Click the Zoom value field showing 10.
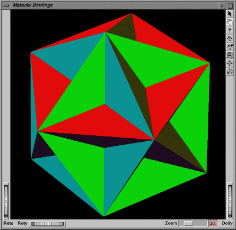 coord(213,223)
